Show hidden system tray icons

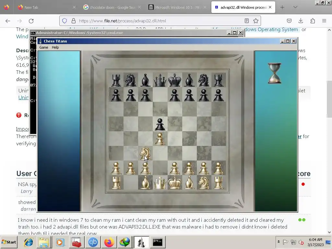click(279, 242)
